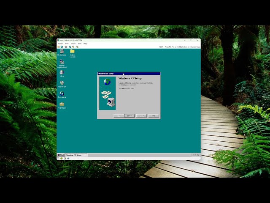Open the View menu
The image size is (270, 203).
click(67, 44)
